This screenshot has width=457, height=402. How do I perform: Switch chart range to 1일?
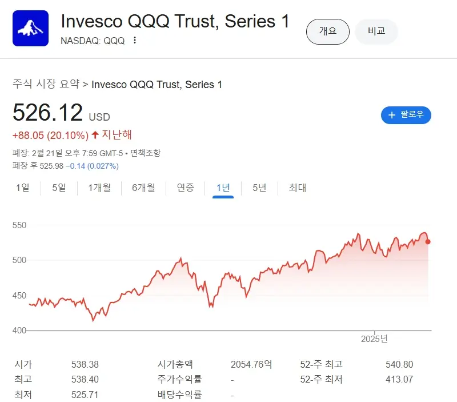coord(23,188)
